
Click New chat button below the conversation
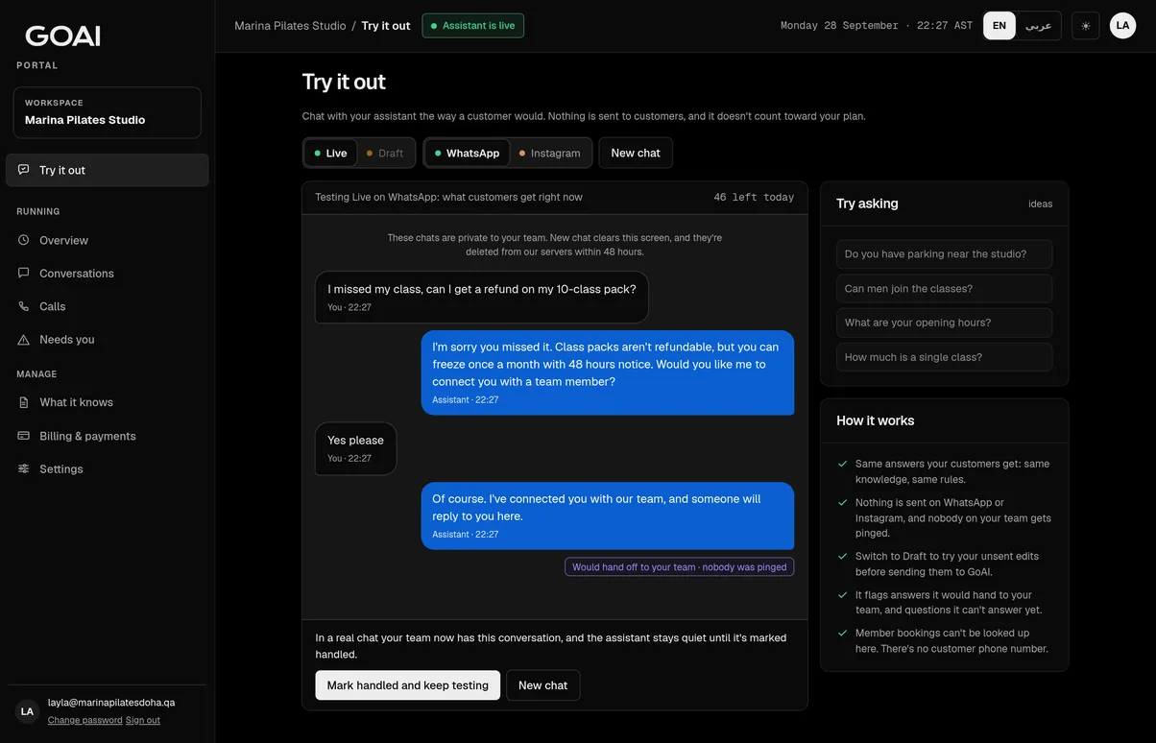542,685
